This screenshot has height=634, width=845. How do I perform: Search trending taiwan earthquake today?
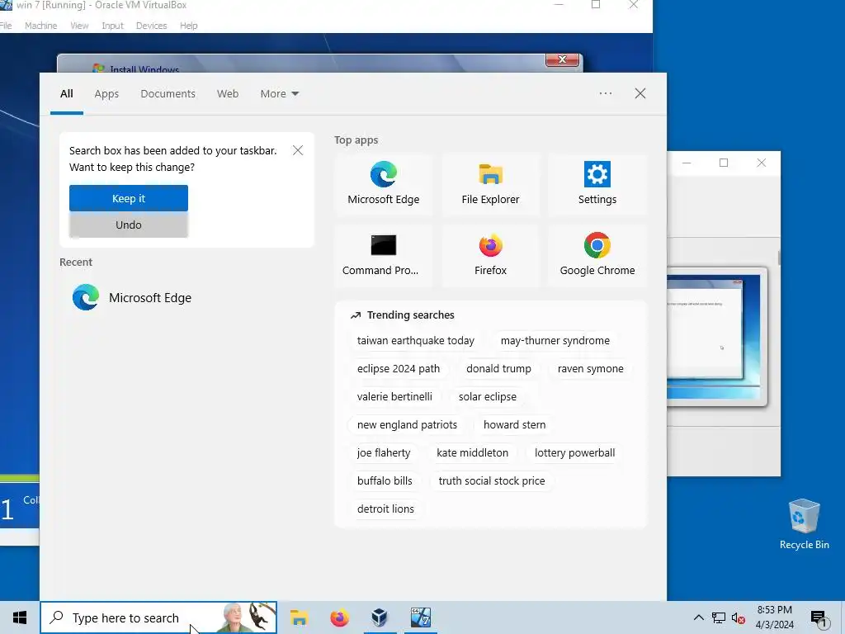pos(416,341)
